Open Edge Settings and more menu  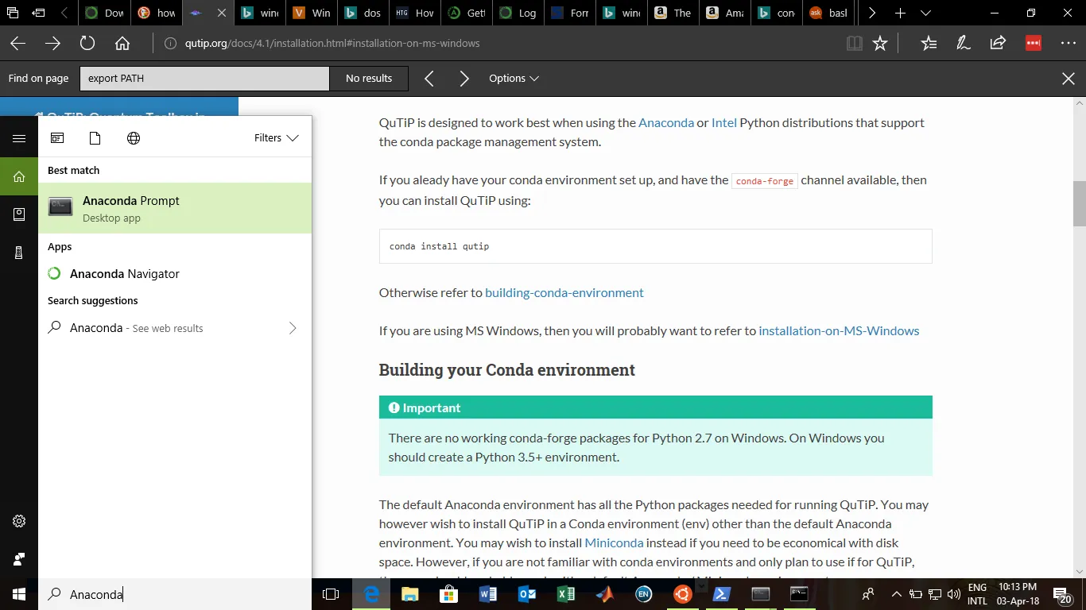pos(1069,44)
